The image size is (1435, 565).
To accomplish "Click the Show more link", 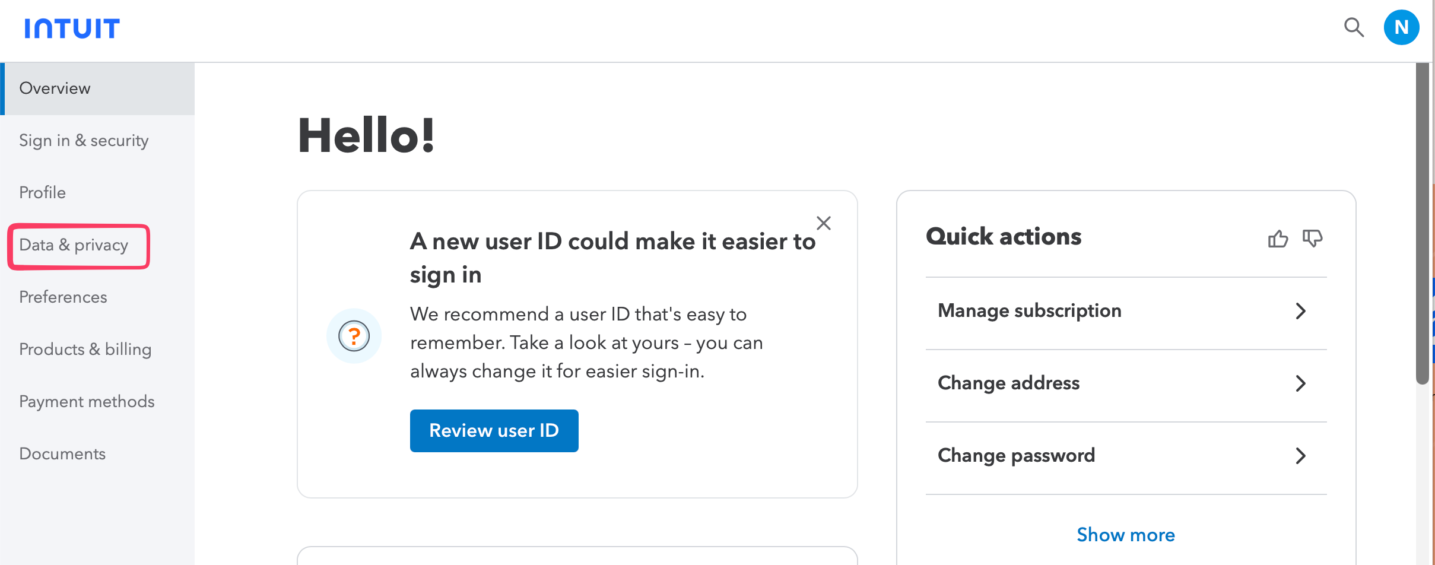I will (x=1125, y=535).
